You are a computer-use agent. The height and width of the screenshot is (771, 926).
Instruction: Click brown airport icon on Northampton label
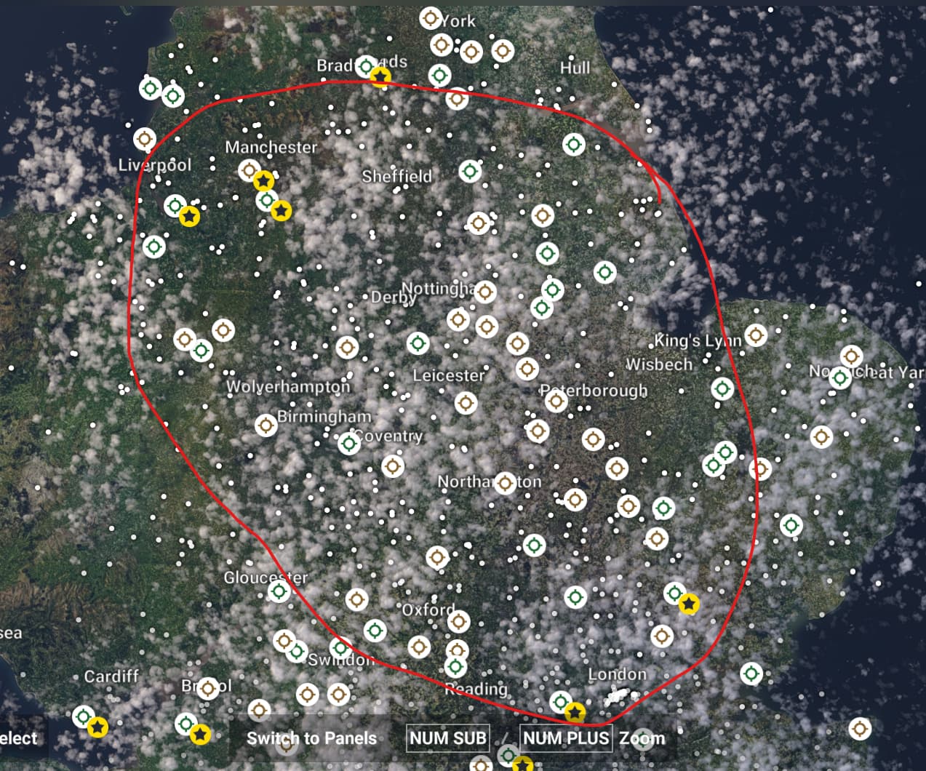[x=504, y=483]
